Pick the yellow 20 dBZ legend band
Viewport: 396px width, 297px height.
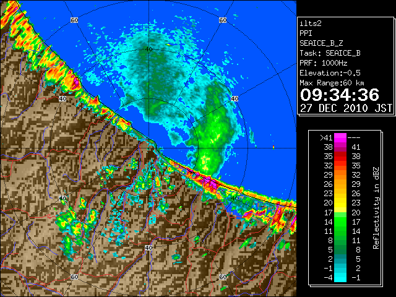click(340, 203)
